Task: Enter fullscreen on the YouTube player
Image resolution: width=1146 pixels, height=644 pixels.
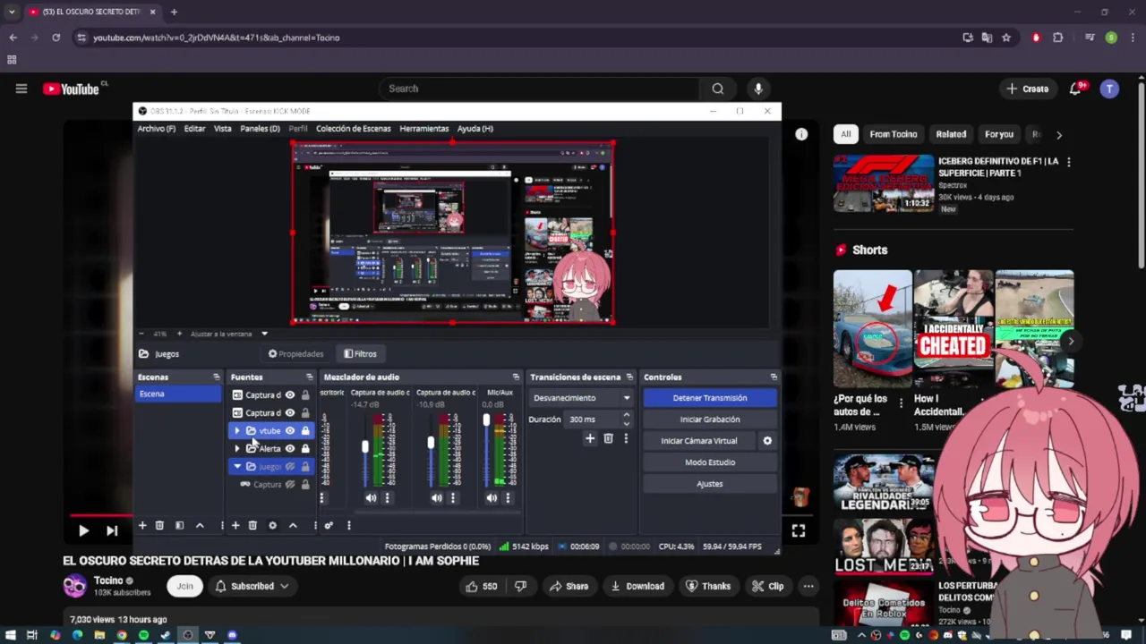Action: 798,530
